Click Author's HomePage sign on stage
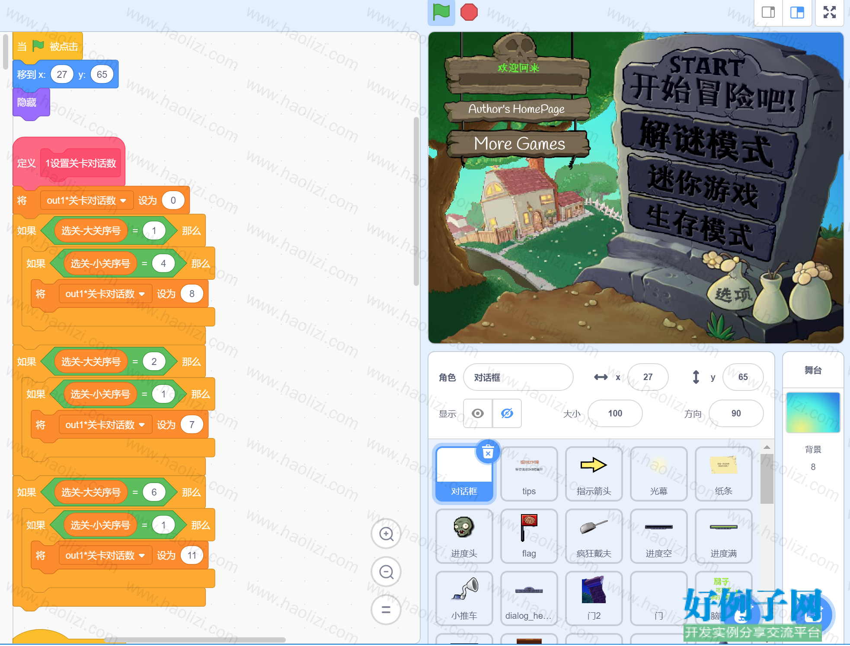Image resolution: width=850 pixels, height=646 pixels. [517, 109]
